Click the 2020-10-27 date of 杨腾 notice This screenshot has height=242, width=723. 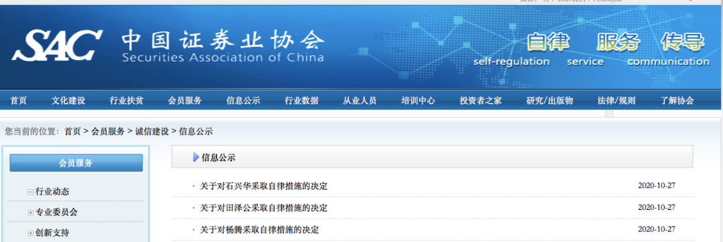(657, 229)
